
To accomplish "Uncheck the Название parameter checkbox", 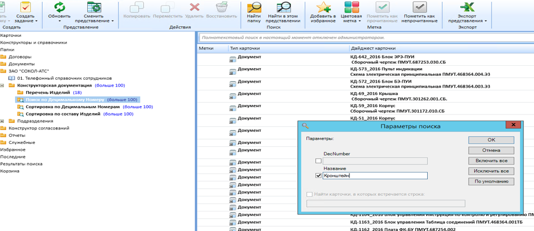I will coord(318,176).
